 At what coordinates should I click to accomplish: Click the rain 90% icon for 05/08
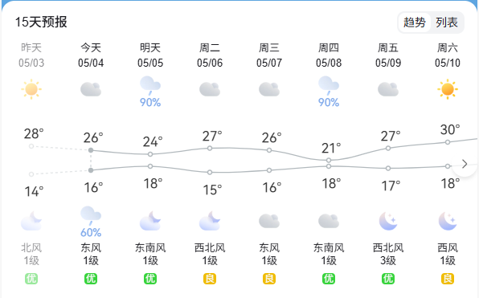tap(329, 91)
